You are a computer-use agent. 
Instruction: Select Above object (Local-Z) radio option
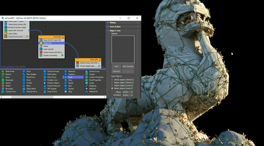112,85
